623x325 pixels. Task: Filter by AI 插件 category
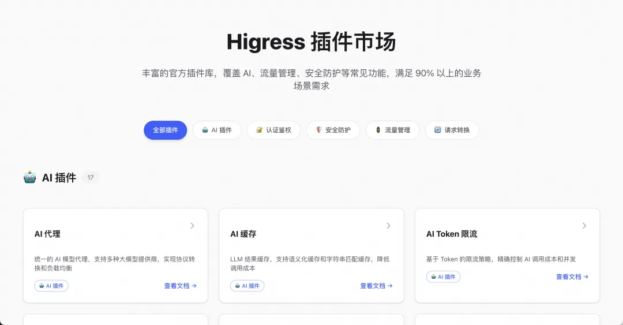pos(217,130)
